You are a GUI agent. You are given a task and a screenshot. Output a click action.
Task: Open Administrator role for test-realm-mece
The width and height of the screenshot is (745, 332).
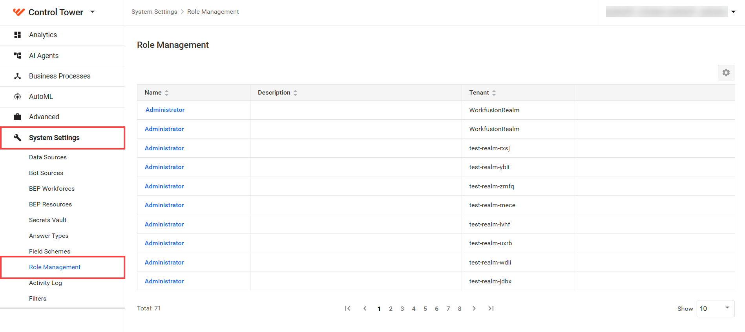pos(164,205)
